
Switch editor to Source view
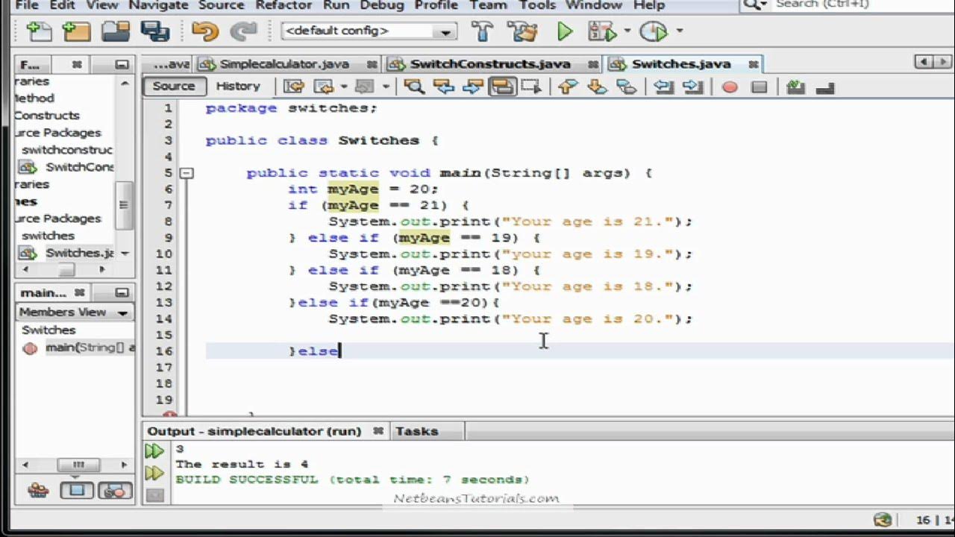click(x=174, y=86)
